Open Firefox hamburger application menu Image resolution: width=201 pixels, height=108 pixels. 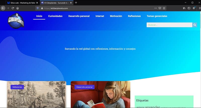point(200,8)
